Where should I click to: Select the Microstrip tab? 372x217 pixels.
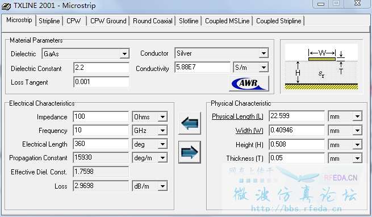click(x=19, y=20)
